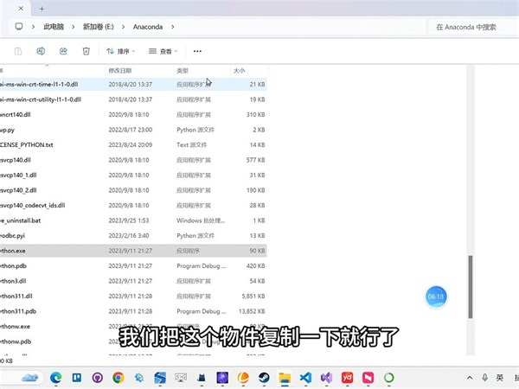The image size is (519, 389).
Task: Open the cloud weather widget on the taskbar
Action: coord(29,378)
